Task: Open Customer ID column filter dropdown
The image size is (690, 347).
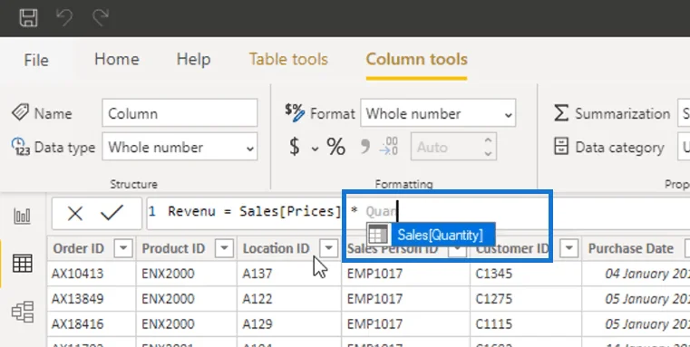Action: tap(569, 248)
